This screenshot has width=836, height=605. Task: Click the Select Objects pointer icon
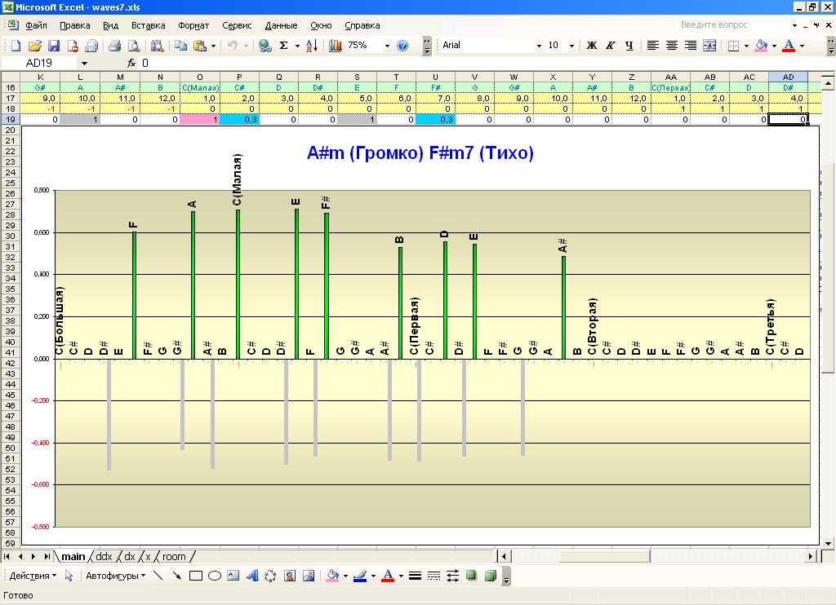(69, 576)
